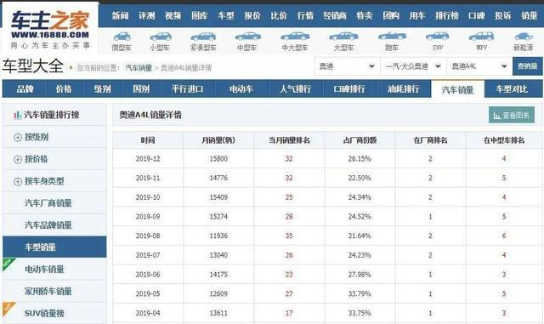Click the bar chart icon beside 汽车销量排行榜
The height and width of the screenshot is (324, 544).
click(x=17, y=115)
